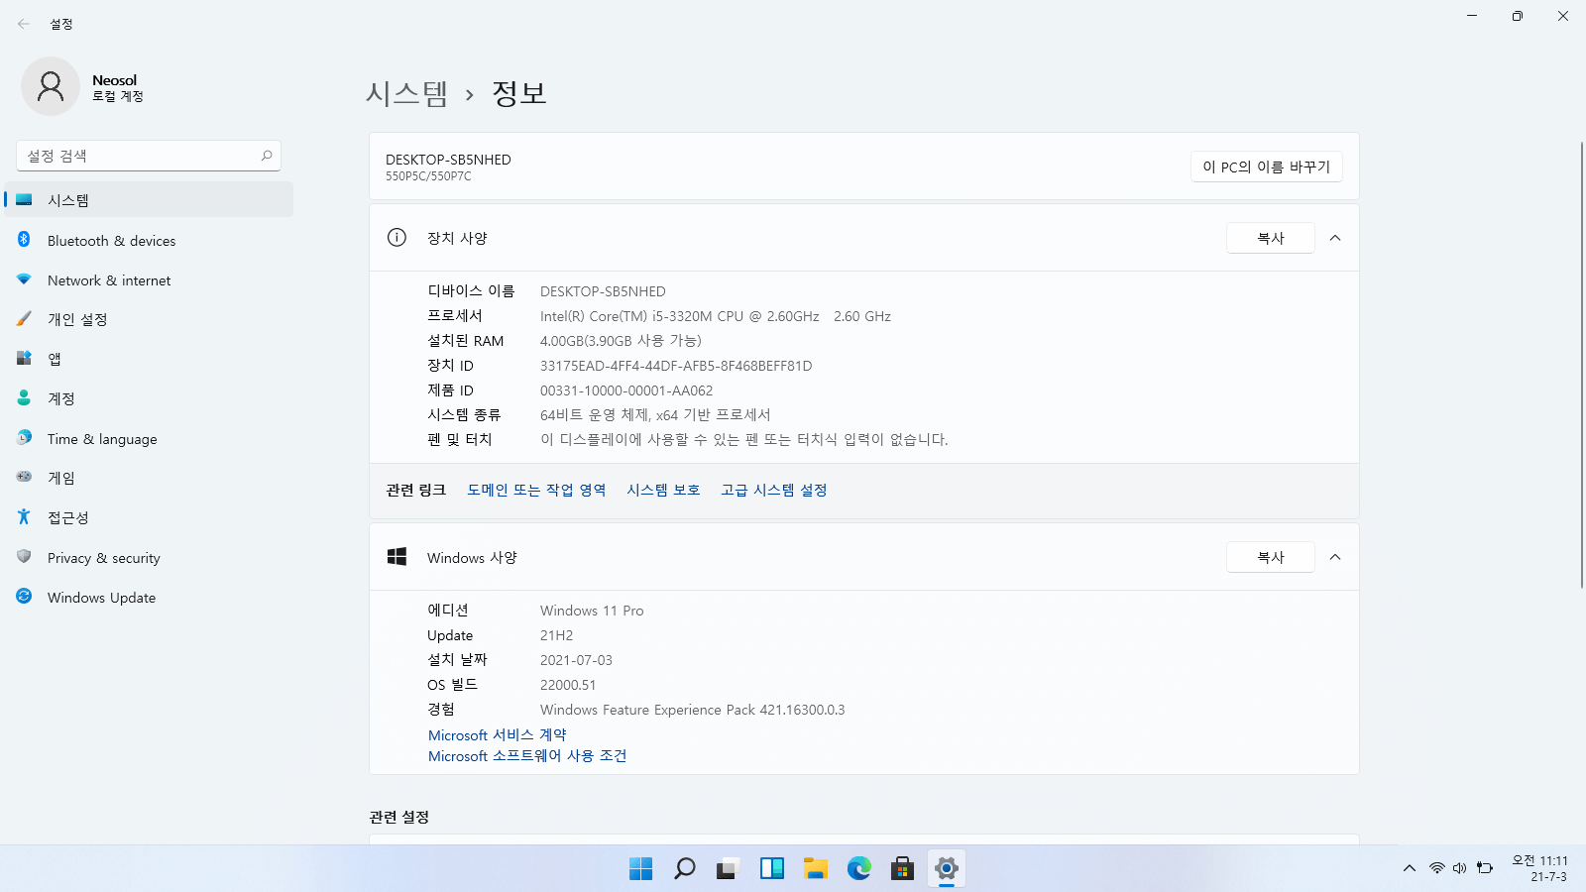Open Microsoft 소프트웨어 사용 조건 link
Screen dimensions: 1586x892
click(527, 756)
